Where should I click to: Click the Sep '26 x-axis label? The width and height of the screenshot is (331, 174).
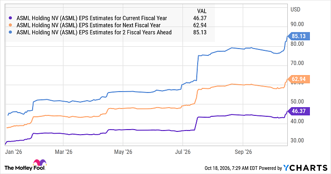pos(243,152)
